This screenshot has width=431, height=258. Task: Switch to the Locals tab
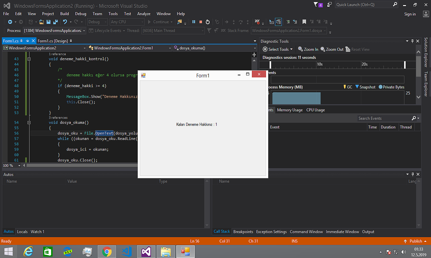(x=22, y=231)
